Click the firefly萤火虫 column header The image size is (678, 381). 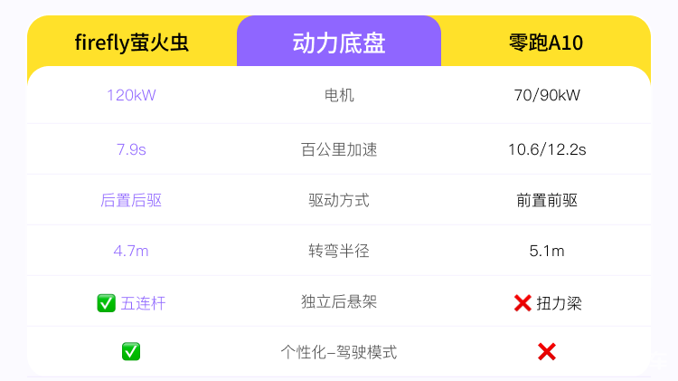click(x=132, y=43)
